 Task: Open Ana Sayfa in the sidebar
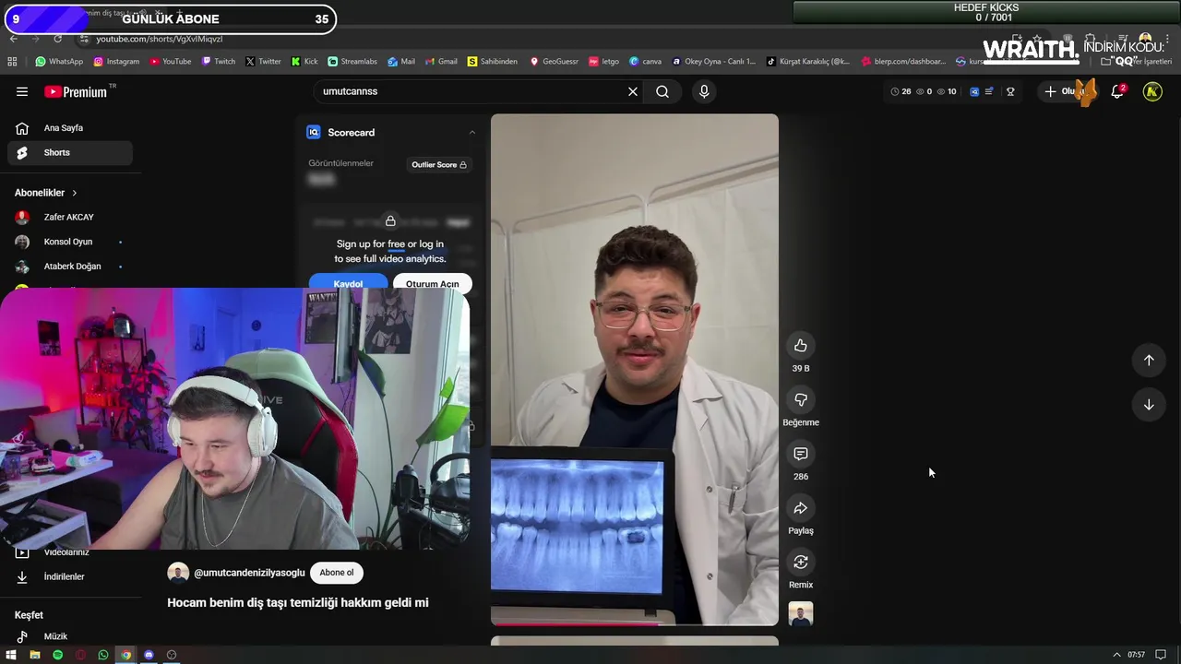[x=70, y=128]
